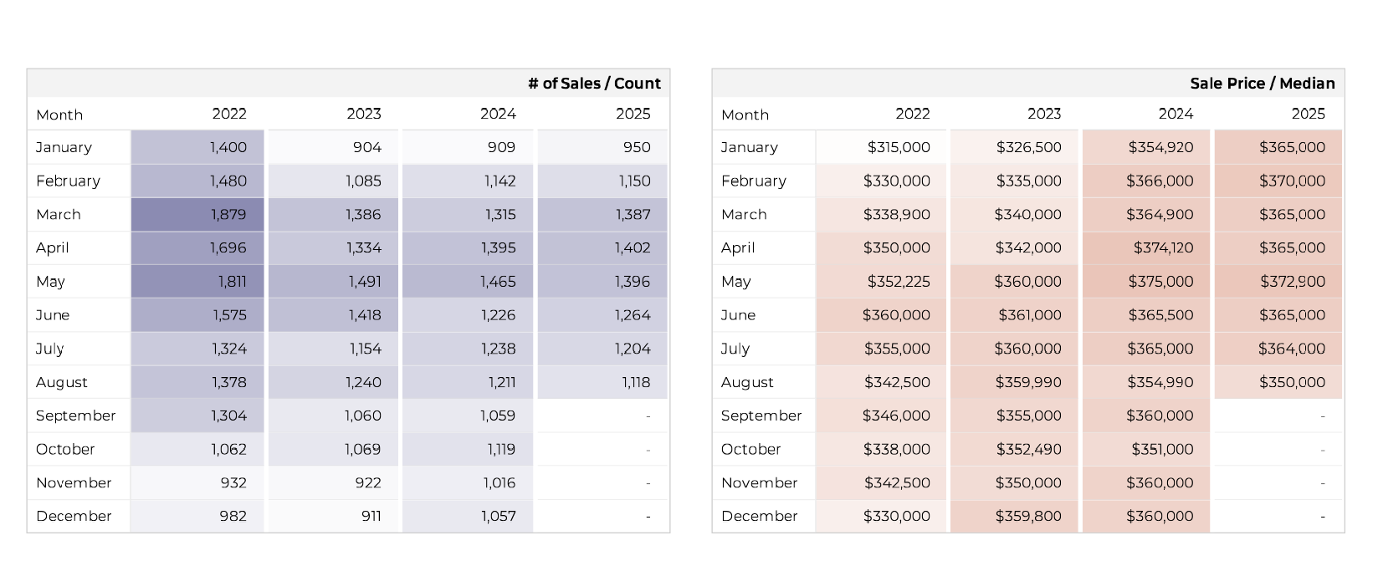Select the sales count cell 950
The width and height of the screenshot is (1378, 566).
tap(602, 147)
